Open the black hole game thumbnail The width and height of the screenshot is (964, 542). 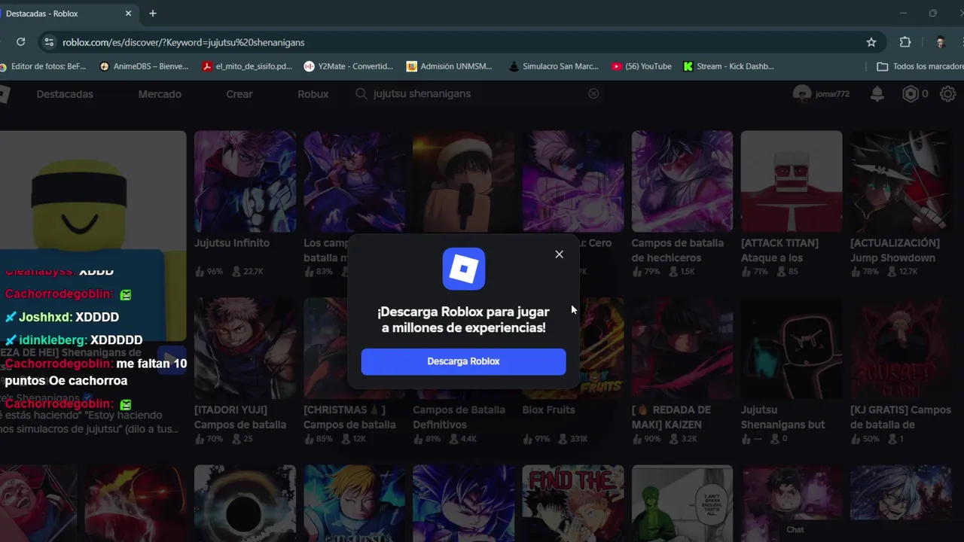[x=245, y=503]
